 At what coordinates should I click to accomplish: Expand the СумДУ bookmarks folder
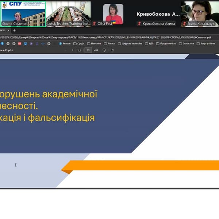79,43
